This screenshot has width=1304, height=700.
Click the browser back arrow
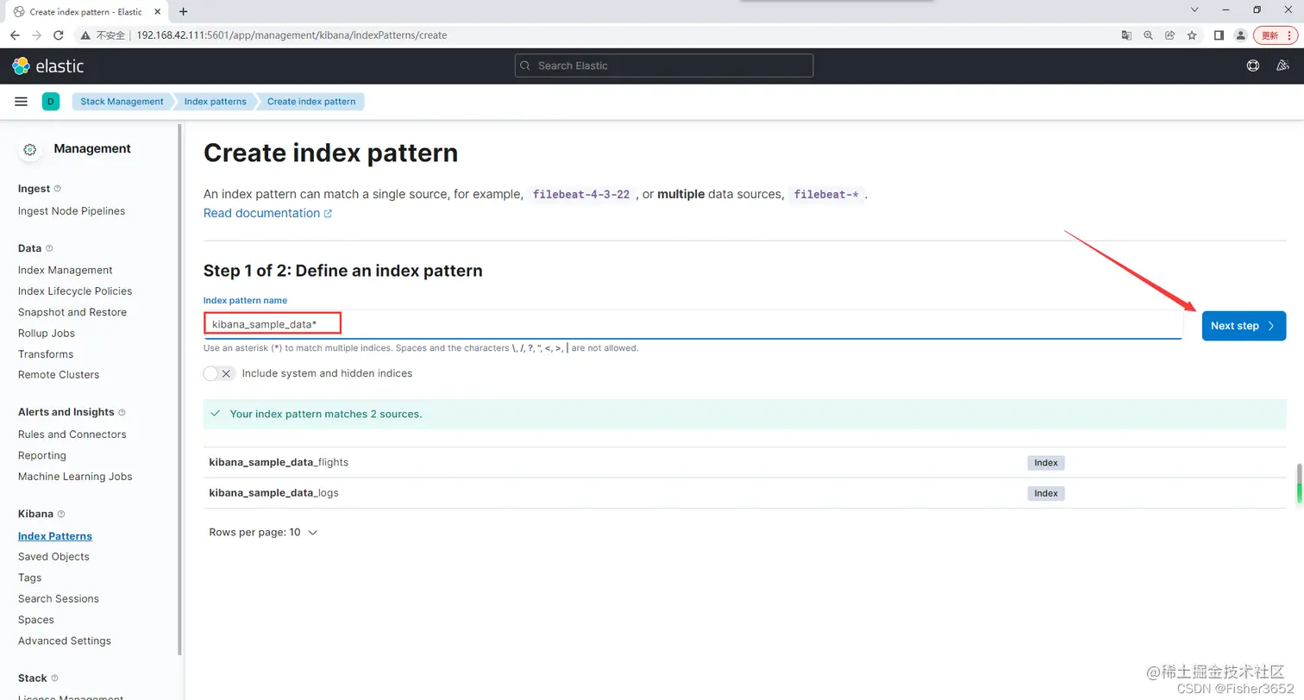15,35
